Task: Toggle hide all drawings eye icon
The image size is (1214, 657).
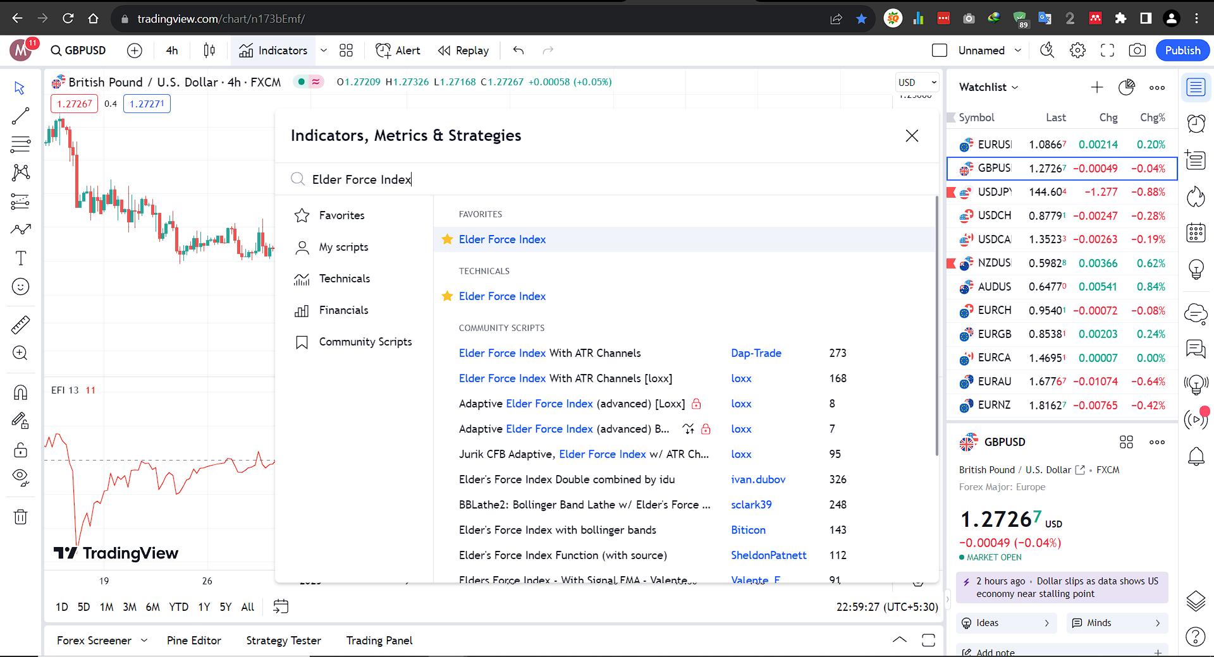Action: [x=20, y=477]
